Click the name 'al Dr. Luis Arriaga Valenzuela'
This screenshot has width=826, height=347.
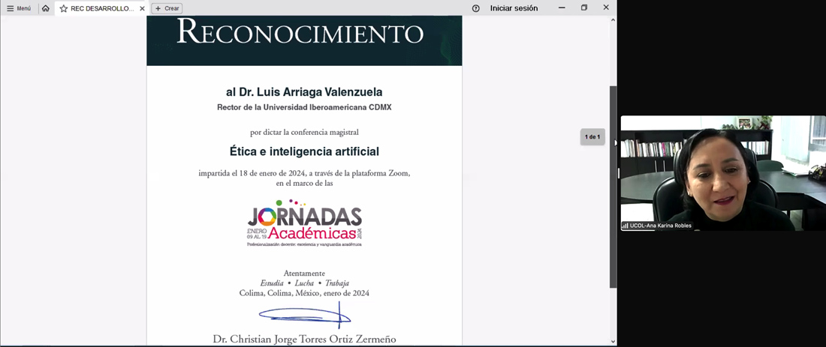tap(304, 92)
